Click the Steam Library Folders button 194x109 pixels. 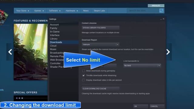[x=100, y=28]
